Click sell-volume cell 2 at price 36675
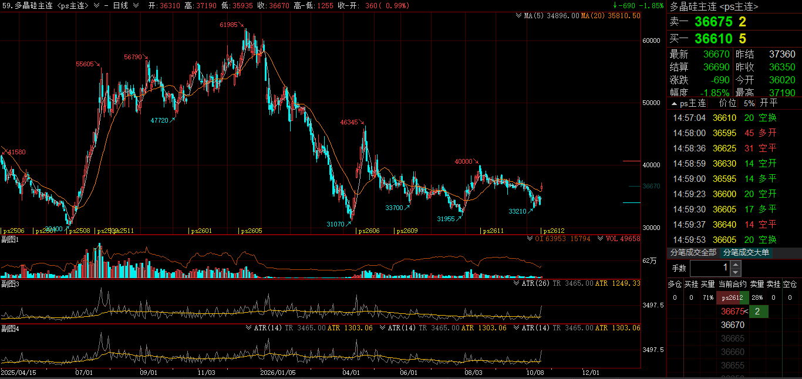The image size is (802, 379). (x=757, y=311)
